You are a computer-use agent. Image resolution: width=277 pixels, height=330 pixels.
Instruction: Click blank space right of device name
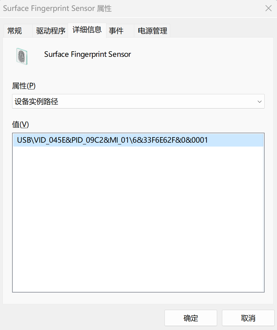point(198,55)
